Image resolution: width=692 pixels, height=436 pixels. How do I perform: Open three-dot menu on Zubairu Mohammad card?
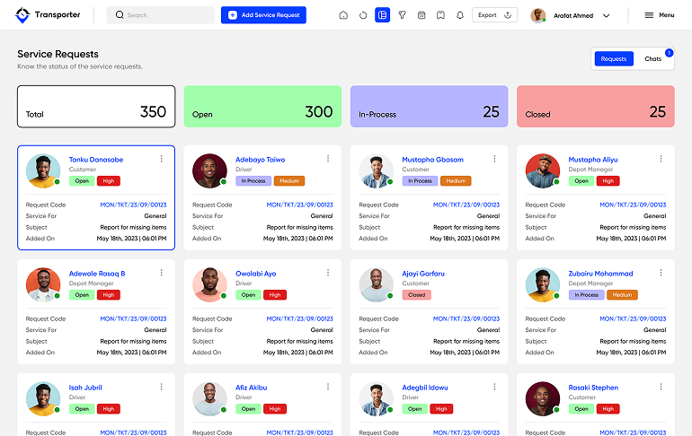click(661, 273)
